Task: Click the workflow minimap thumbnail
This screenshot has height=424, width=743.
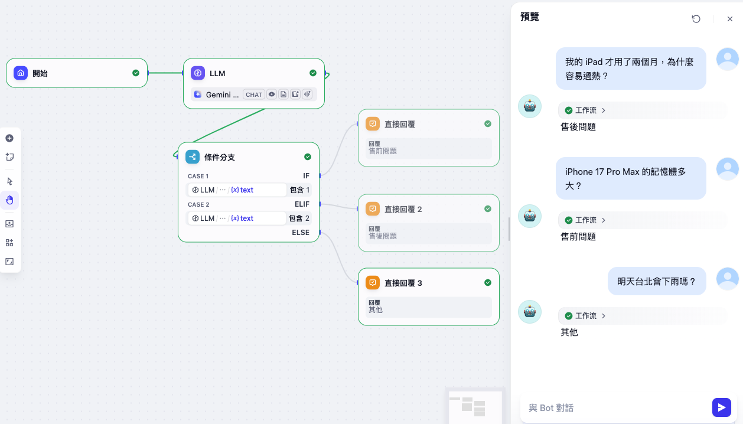Action: [x=474, y=406]
